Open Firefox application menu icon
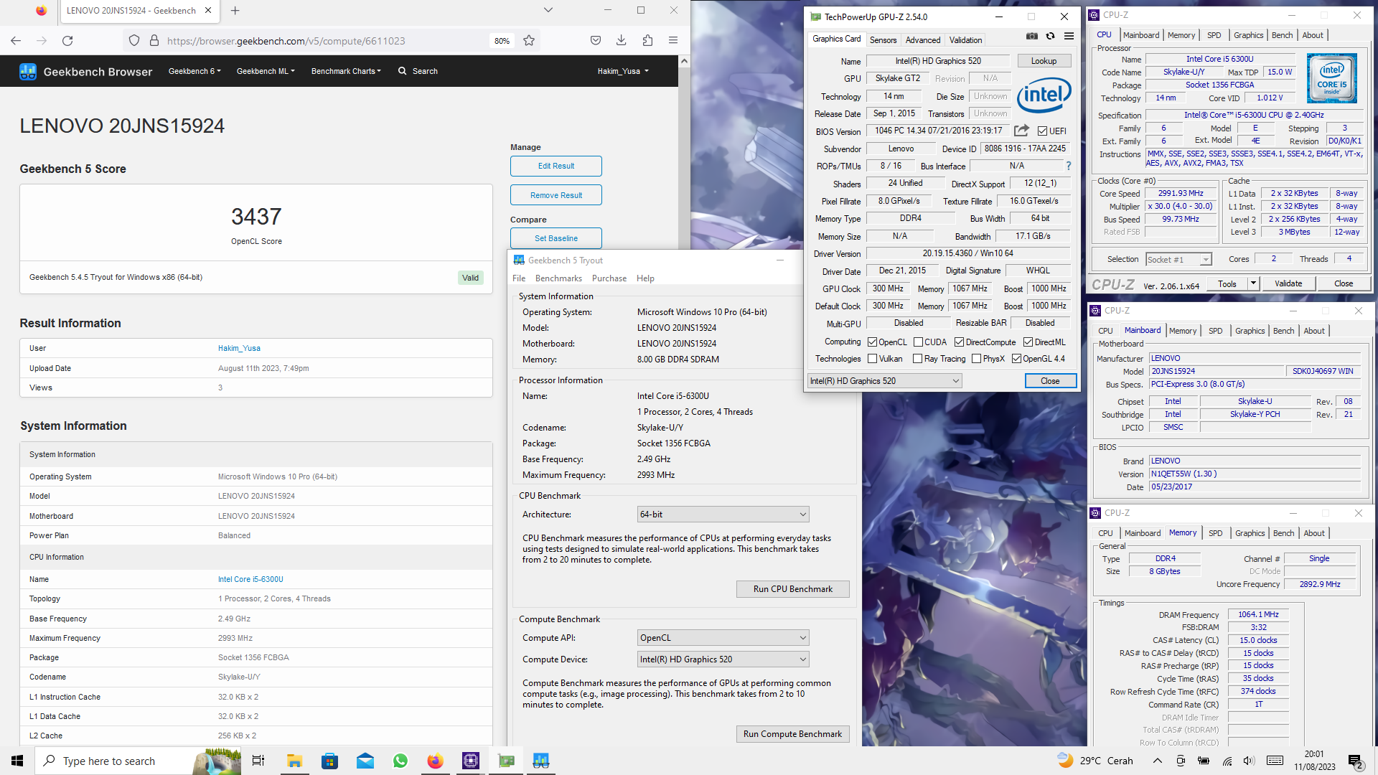This screenshot has height=775, width=1378. [673, 41]
